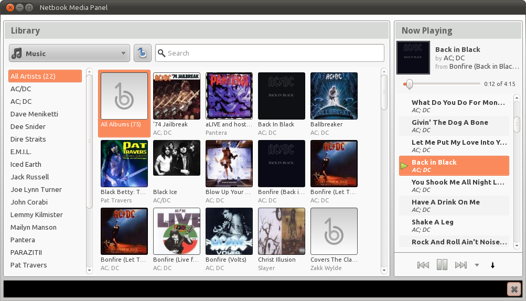The width and height of the screenshot is (526, 301).
Task: Play Let Me Put My Love Into Y... track
Action: click(x=454, y=146)
